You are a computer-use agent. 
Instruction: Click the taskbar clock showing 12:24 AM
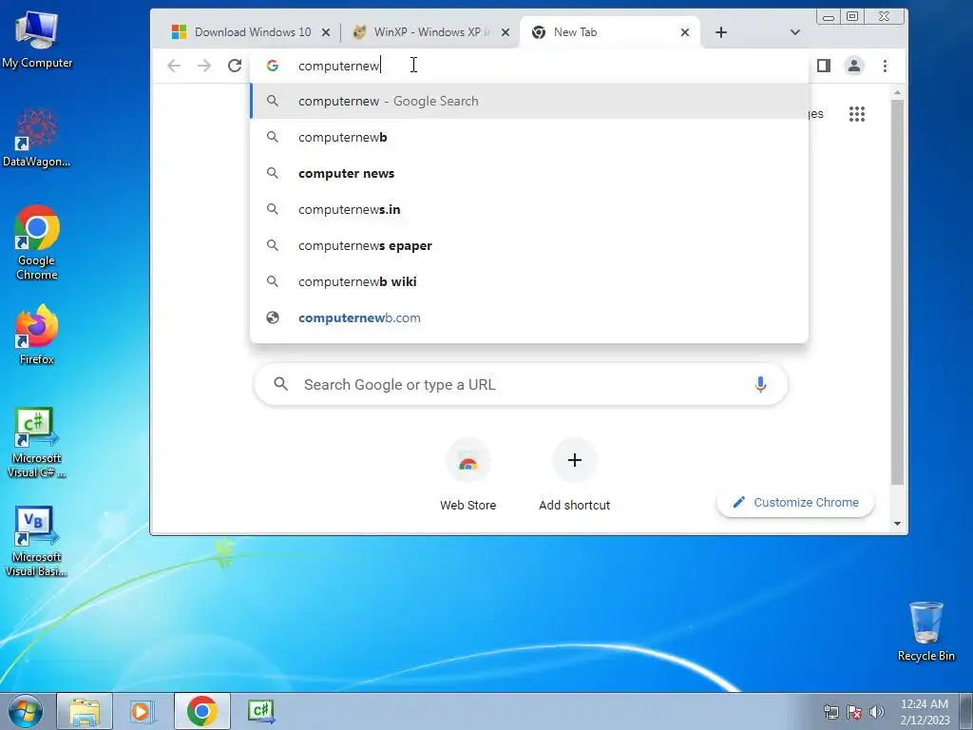pos(925,712)
